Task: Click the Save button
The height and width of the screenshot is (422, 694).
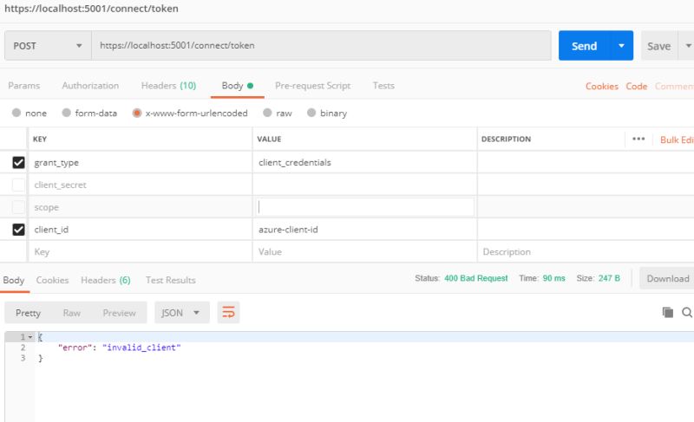Action: pos(659,46)
